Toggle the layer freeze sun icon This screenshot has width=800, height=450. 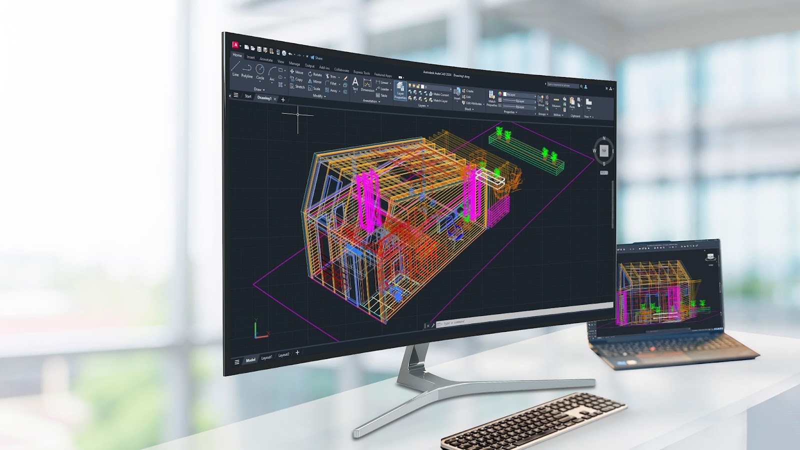pyautogui.click(x=414, y=85)
